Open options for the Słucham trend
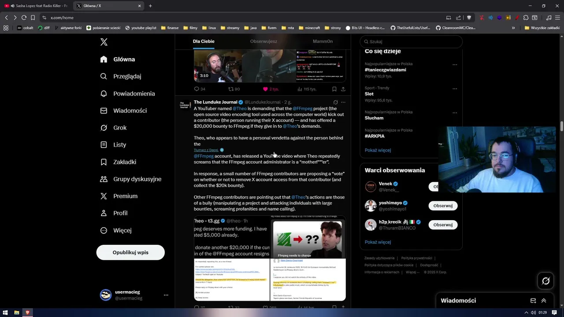The width and height of the screenshot is (564, 317). [x=455, y=113]
